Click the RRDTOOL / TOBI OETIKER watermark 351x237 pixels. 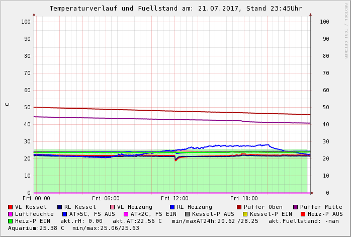click(346, 30)
